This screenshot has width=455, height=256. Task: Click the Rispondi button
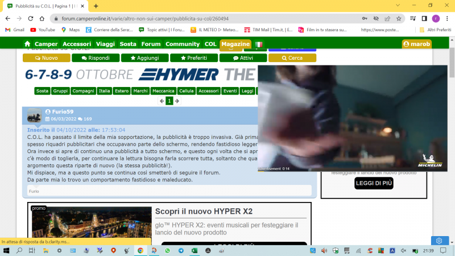pyautogui.click(x=96, y=58)
